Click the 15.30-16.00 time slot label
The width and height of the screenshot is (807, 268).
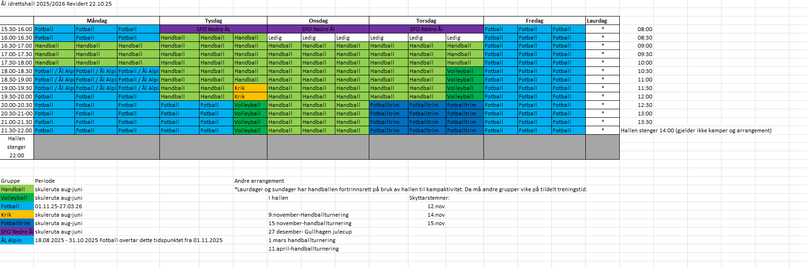[17, 29]
